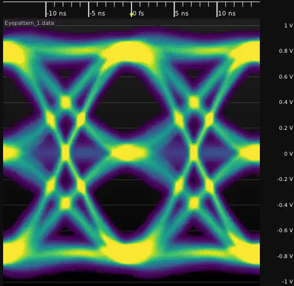The image size is (294, 286).
Task: Click the 0 V vertical axis label
Action: pos(289,154)
